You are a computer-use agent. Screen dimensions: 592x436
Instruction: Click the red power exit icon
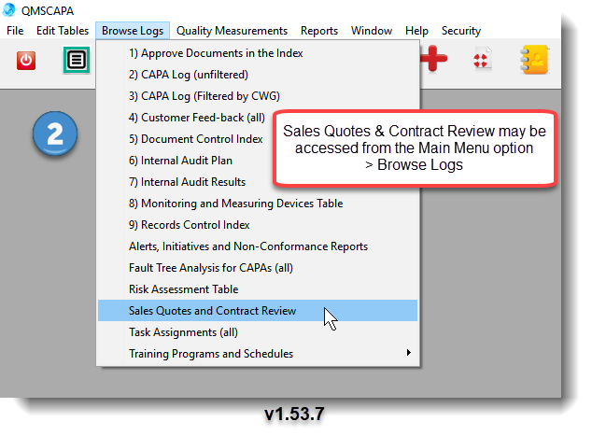(27, 61)
